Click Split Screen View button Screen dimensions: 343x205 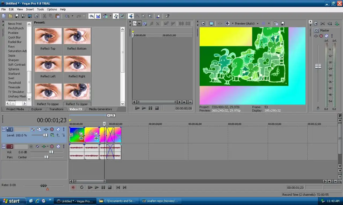coord(228,23)
